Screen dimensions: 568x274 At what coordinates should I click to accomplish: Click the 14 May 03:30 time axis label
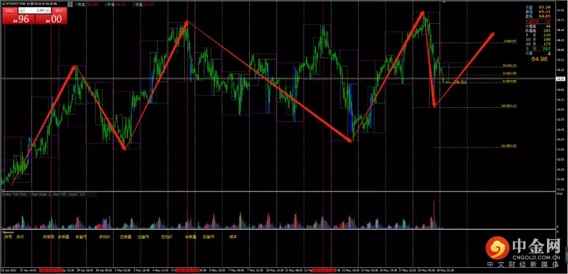(x=370, y=270)
